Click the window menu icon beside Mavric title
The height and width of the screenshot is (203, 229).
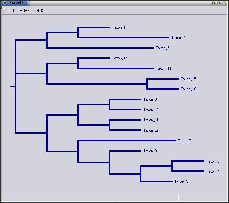(x=5, y=3)
